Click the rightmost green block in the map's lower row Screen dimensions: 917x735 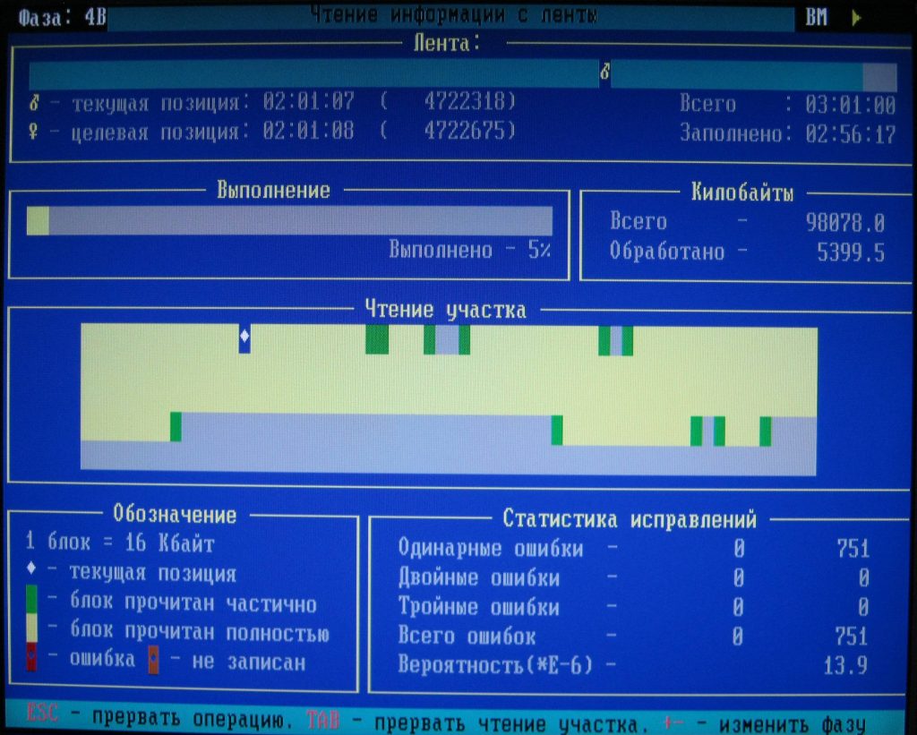[x=766, y=431]
